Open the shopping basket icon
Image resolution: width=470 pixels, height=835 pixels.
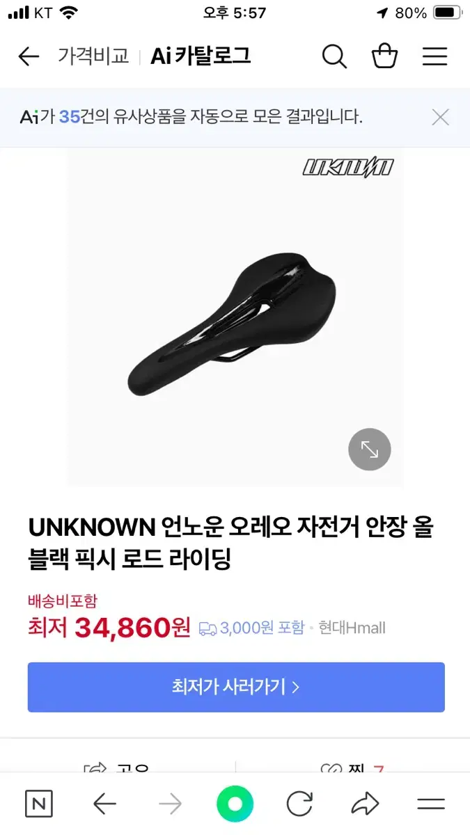384,56
